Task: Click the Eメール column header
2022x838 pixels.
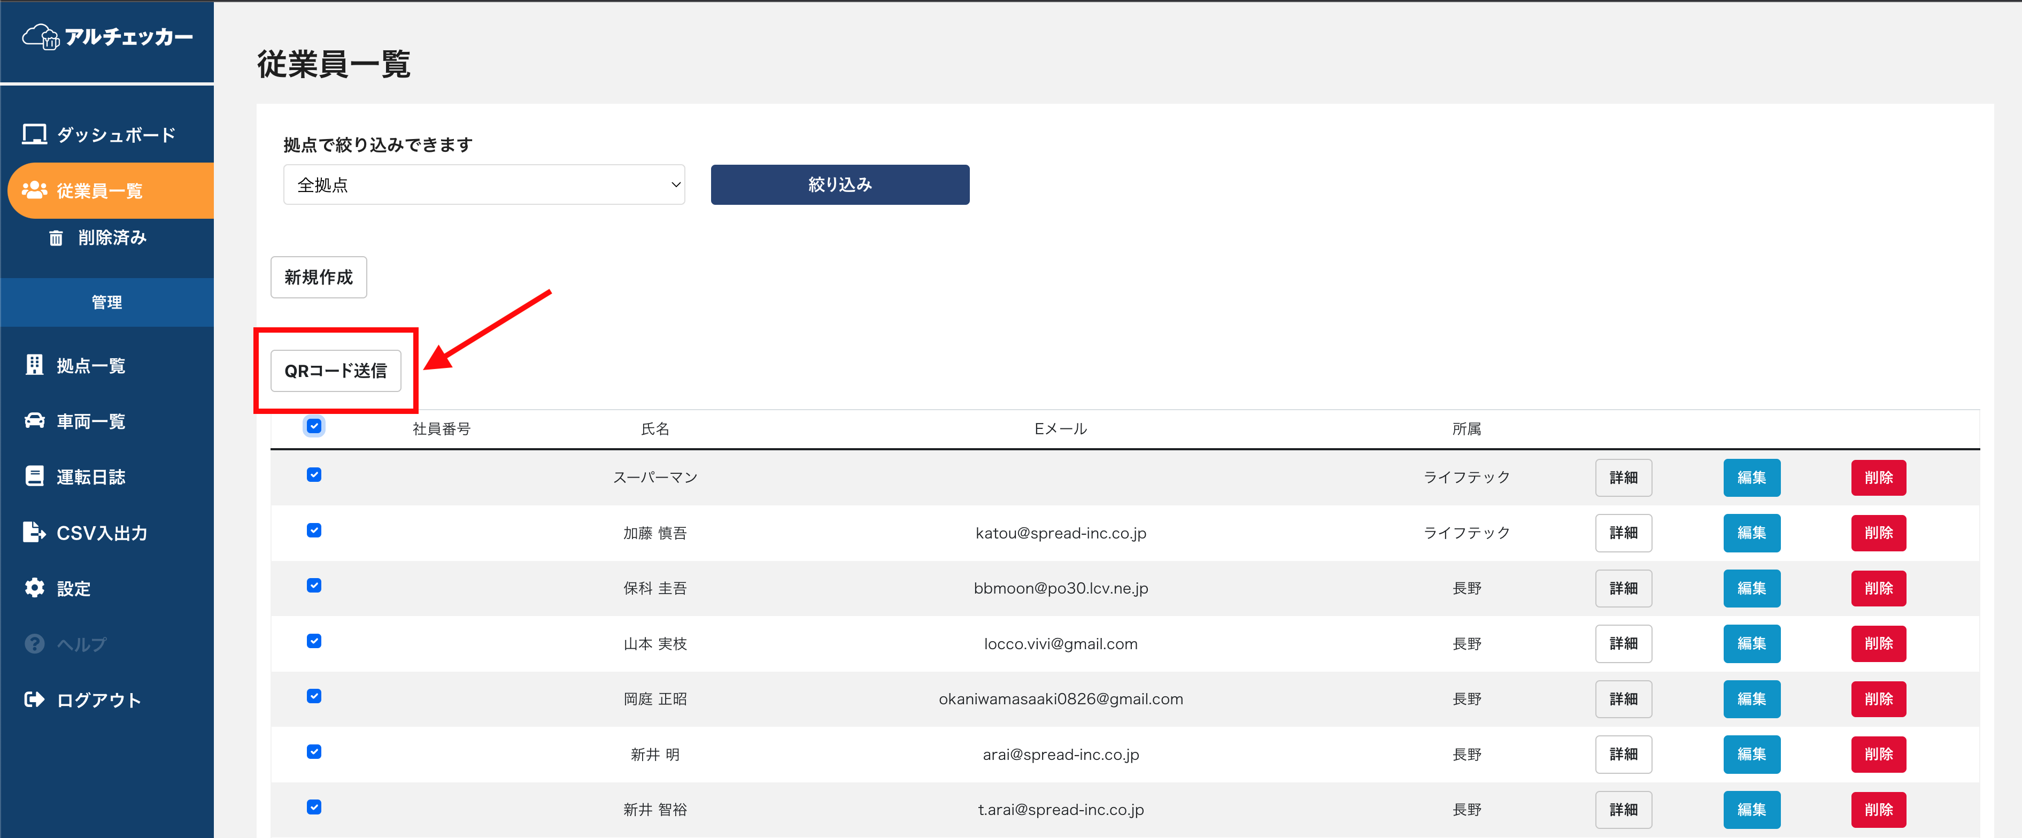Action: tap(1060, 429)
